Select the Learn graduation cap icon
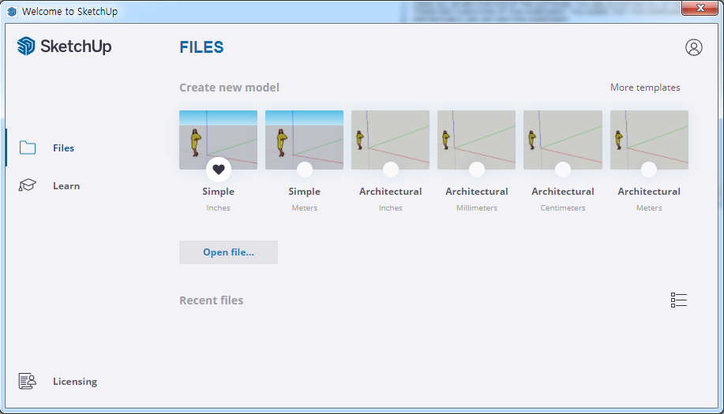This screenshot has height=414, width=724. click(x=28, y=185)
